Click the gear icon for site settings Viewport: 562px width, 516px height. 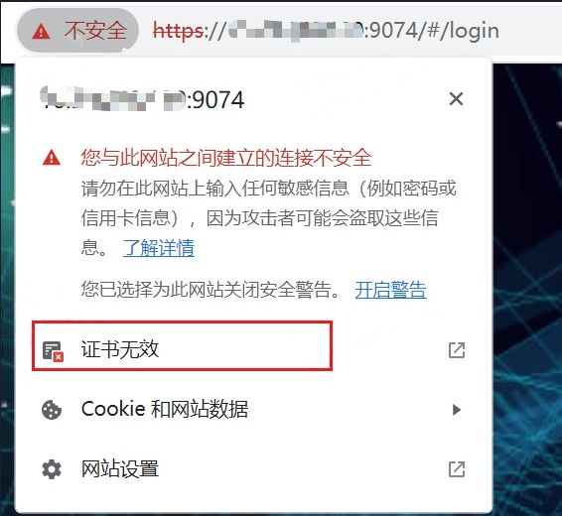click(x=52, y=469)
